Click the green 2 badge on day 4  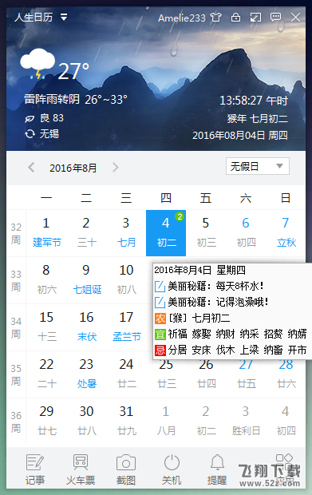click(x=180, y=216)
